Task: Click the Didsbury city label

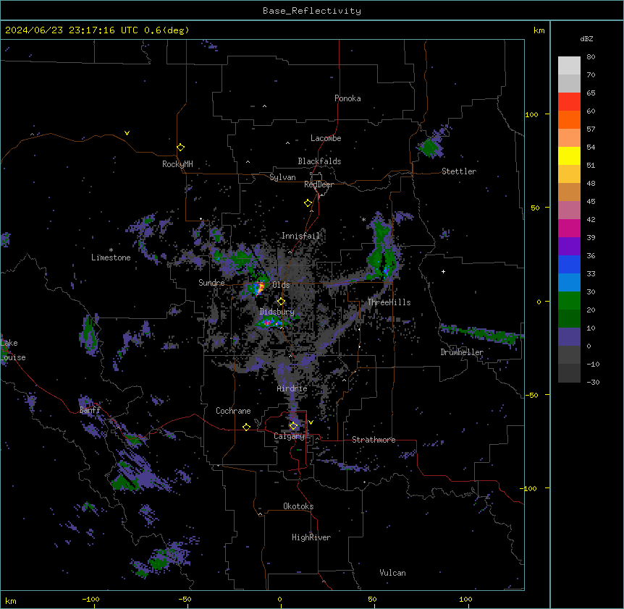Action: (277, 312)
